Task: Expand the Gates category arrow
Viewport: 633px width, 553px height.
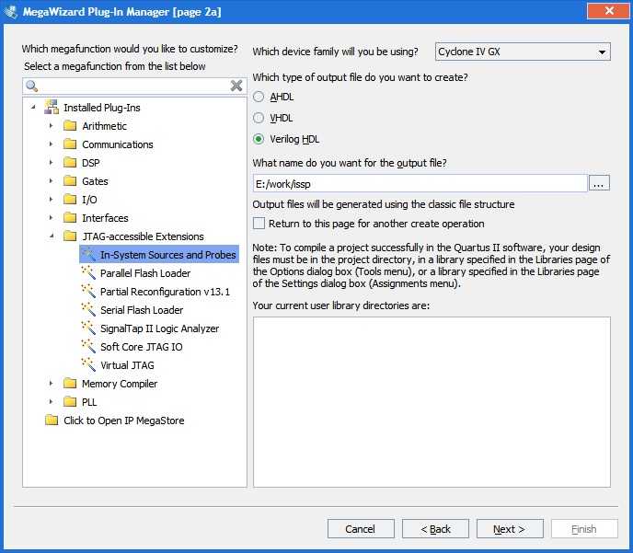Action: coord(51,181)
